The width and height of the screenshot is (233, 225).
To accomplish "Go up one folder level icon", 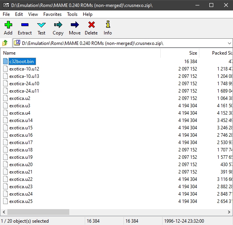I will click(x=5, y=43).
